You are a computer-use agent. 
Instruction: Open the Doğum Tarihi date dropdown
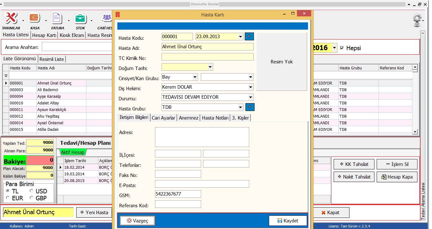tap(210, 67)
